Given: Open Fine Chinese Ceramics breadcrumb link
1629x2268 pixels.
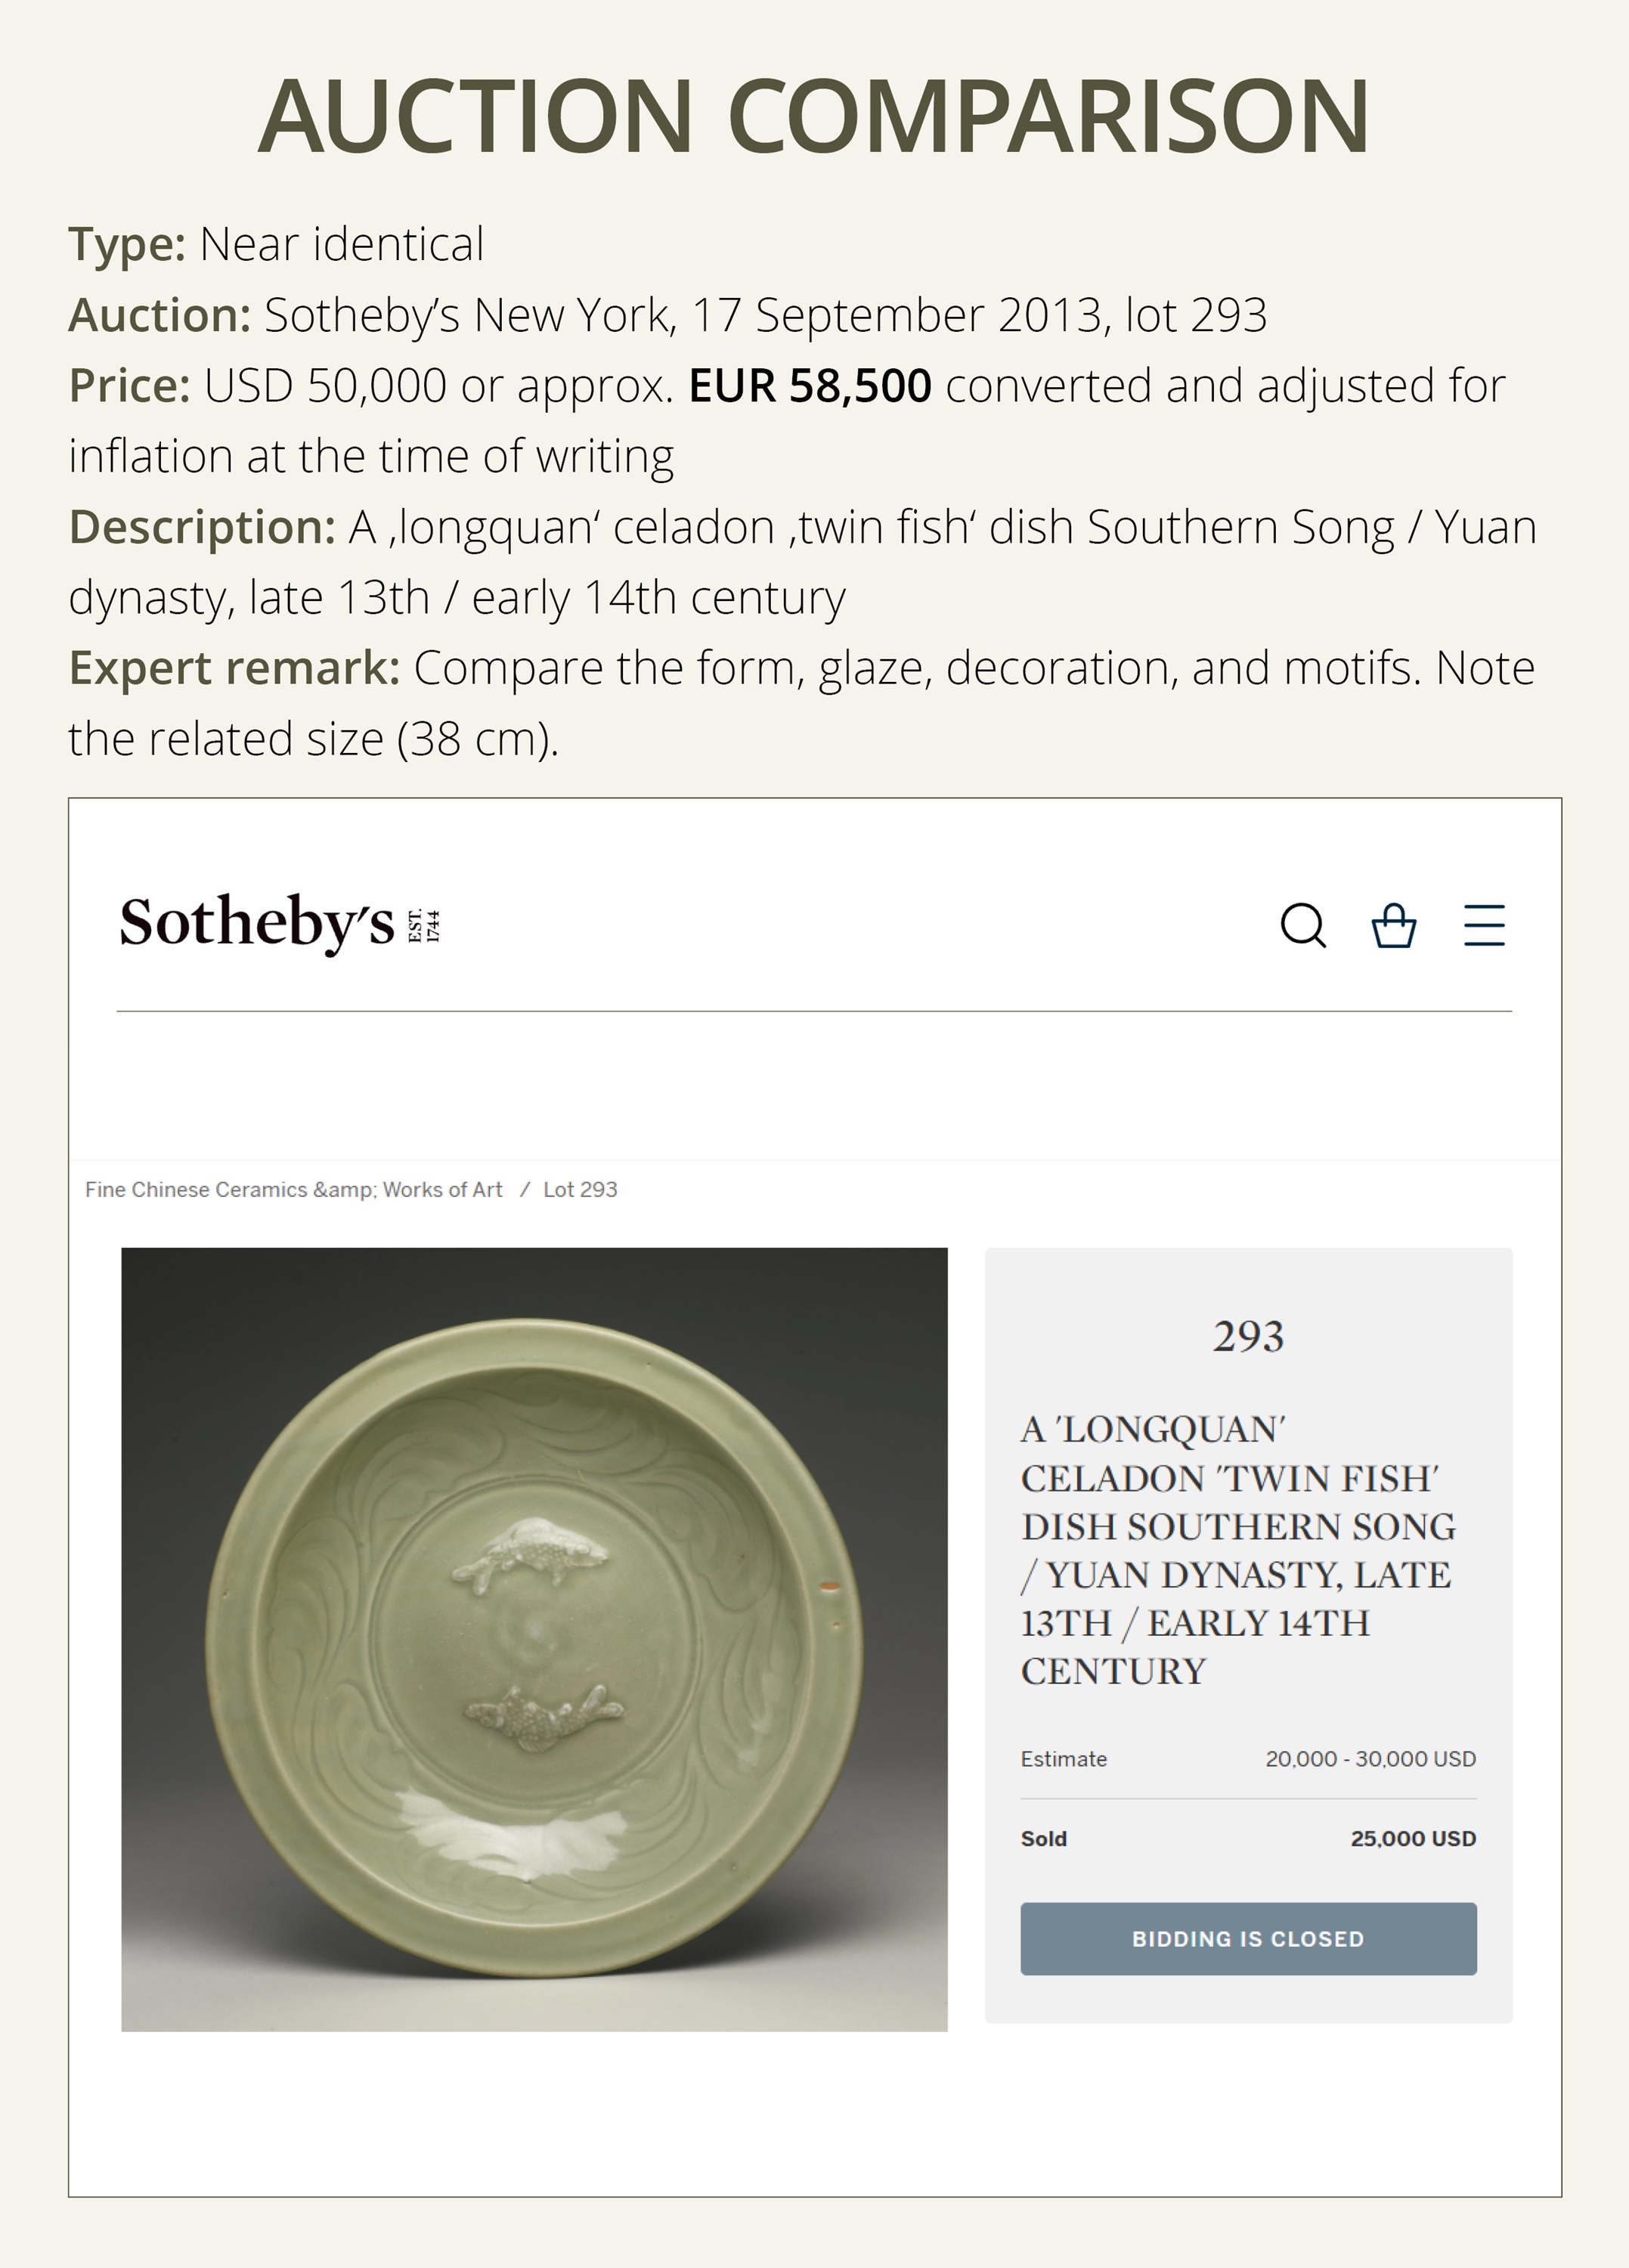Looking at the screenshot, I should pos(294,1189).
